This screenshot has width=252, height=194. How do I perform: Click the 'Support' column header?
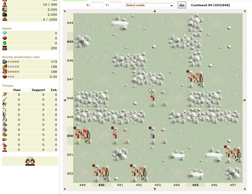pyautogui.click(x=38, y=90)
